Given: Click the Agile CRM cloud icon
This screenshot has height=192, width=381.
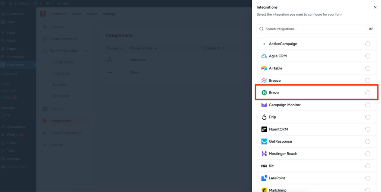Looking at the screenshot, I should coord(264,56).
